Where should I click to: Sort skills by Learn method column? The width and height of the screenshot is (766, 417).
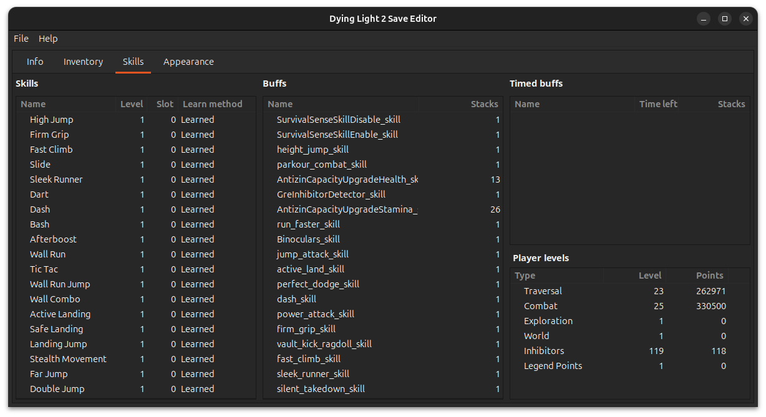[212, 104]
